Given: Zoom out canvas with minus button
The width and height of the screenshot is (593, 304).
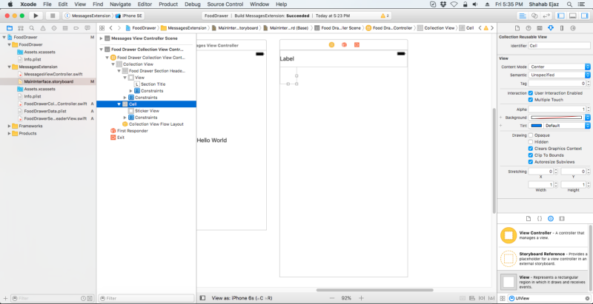Looking at the screenshot, I should click(x=332, y=298).
